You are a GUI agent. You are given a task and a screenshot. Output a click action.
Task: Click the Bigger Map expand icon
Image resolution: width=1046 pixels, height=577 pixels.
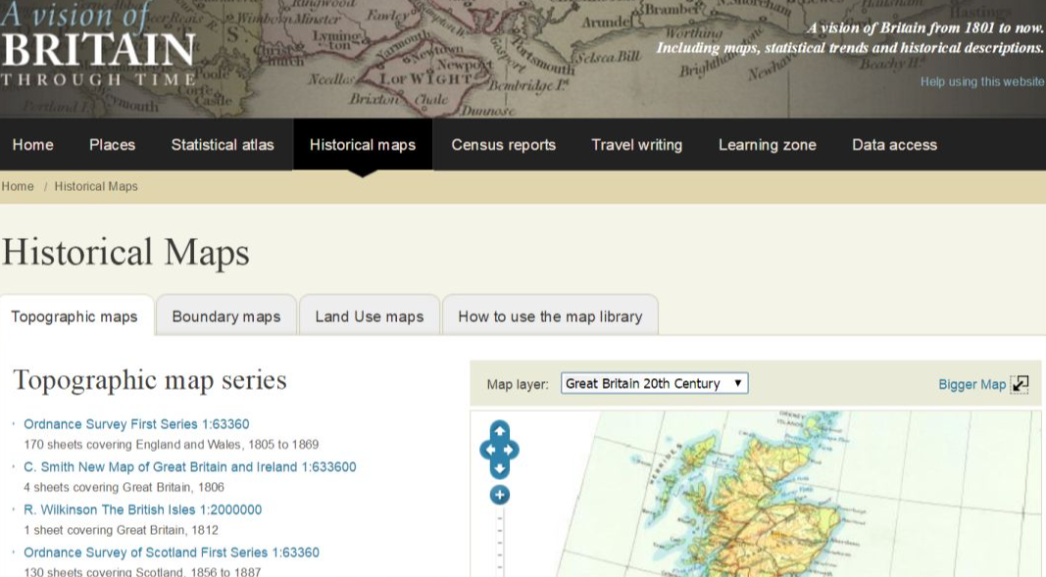[1020, 384]
